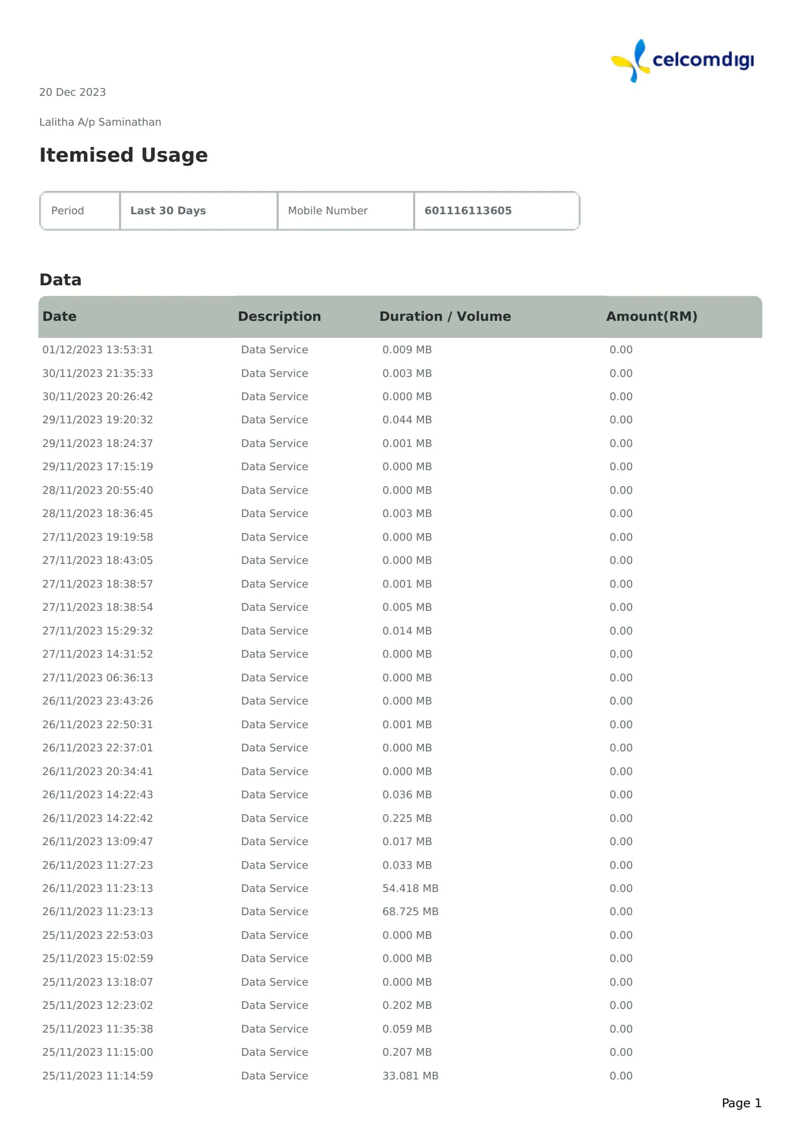Click the Date column header
The width and height of the screenshot is (801, 1133).
(x=59, y=316)
